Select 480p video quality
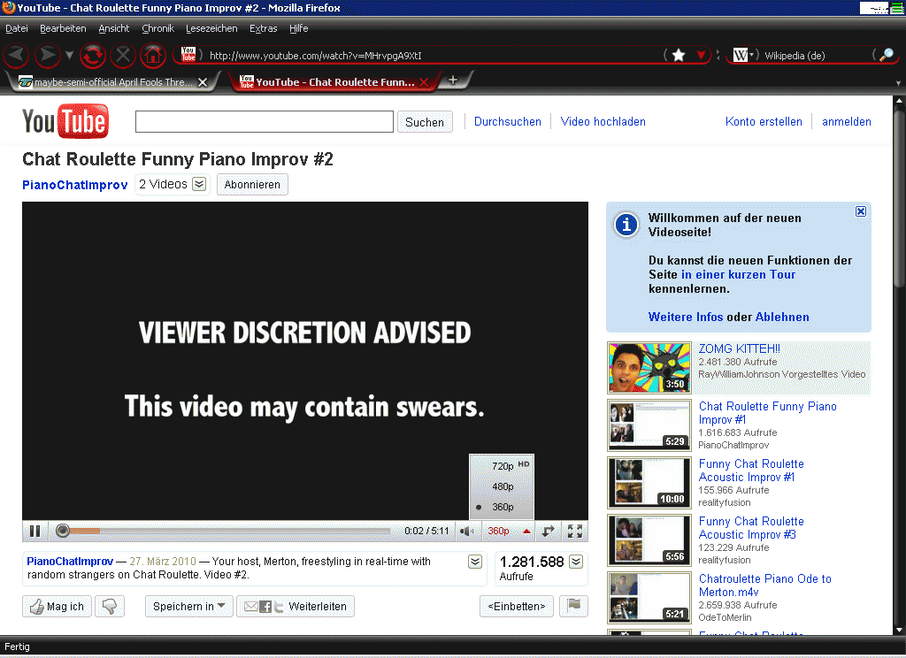The width and height of the screenshot is (906, 658). click(502, 486)
